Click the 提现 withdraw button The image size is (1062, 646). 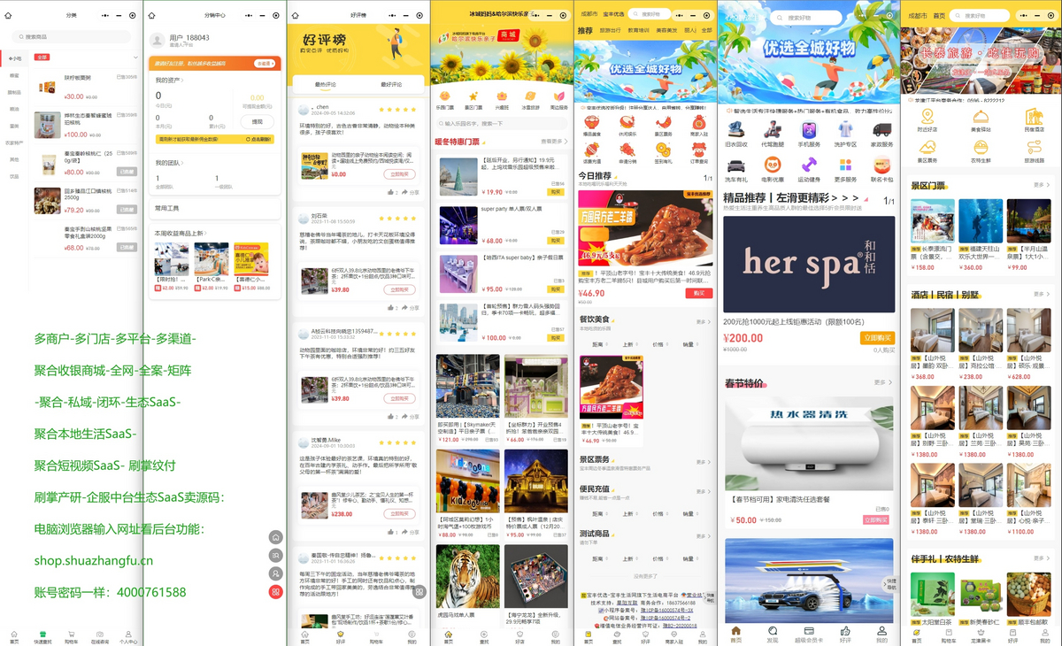[x=258, y=122]
